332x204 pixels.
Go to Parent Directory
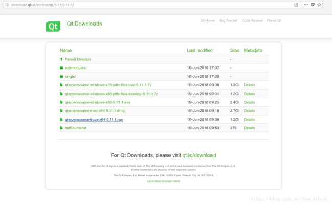click(78, 59)
